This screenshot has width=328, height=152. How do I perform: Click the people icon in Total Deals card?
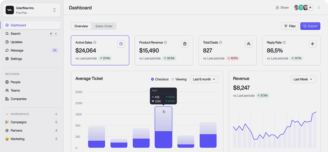click(249, 44)
